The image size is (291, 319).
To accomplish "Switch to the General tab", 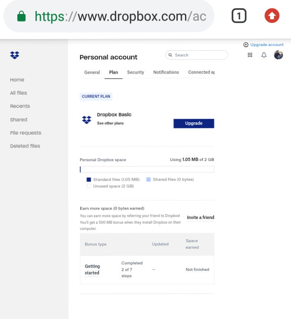I will click(x=92, y=72).
